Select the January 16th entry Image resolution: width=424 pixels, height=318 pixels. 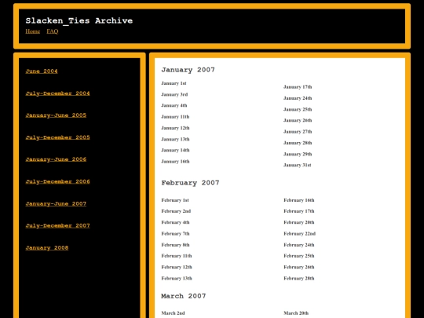point(175,162)
